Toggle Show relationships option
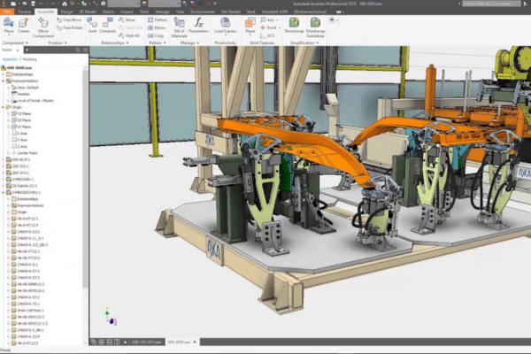 coord(127,19)
